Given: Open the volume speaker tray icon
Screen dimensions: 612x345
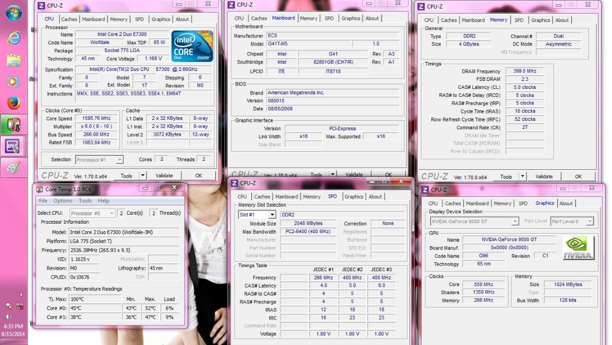Looking at the screenshot, I should point(9,317).
